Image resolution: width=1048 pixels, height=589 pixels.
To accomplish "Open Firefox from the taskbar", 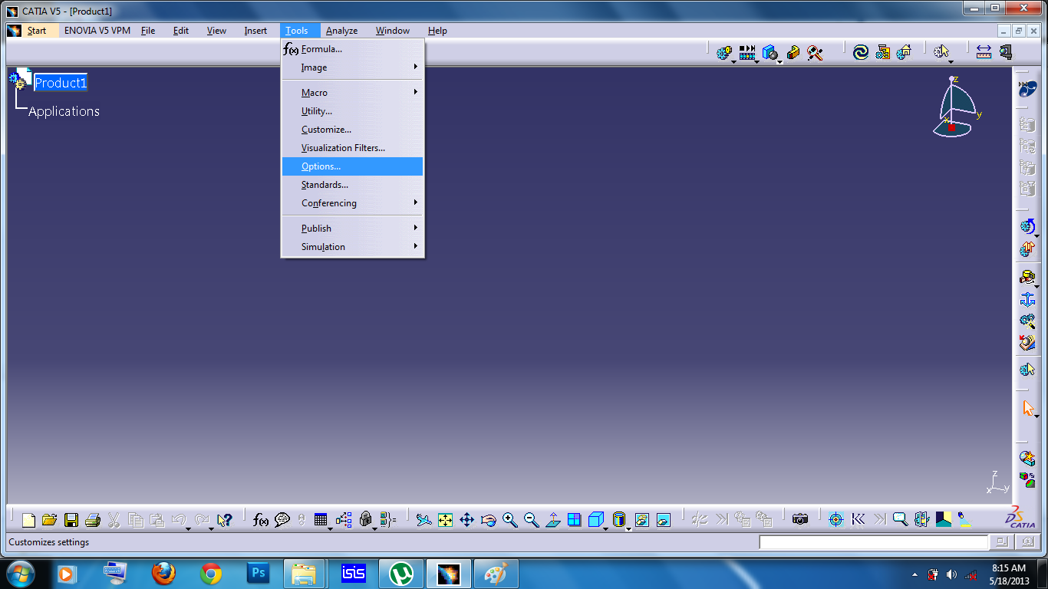I will (163, 573).
